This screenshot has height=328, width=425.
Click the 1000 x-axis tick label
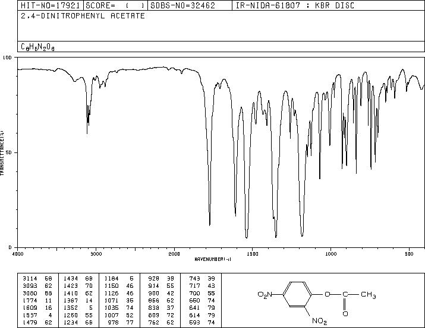pyautogui.click(x=330, y=254)
